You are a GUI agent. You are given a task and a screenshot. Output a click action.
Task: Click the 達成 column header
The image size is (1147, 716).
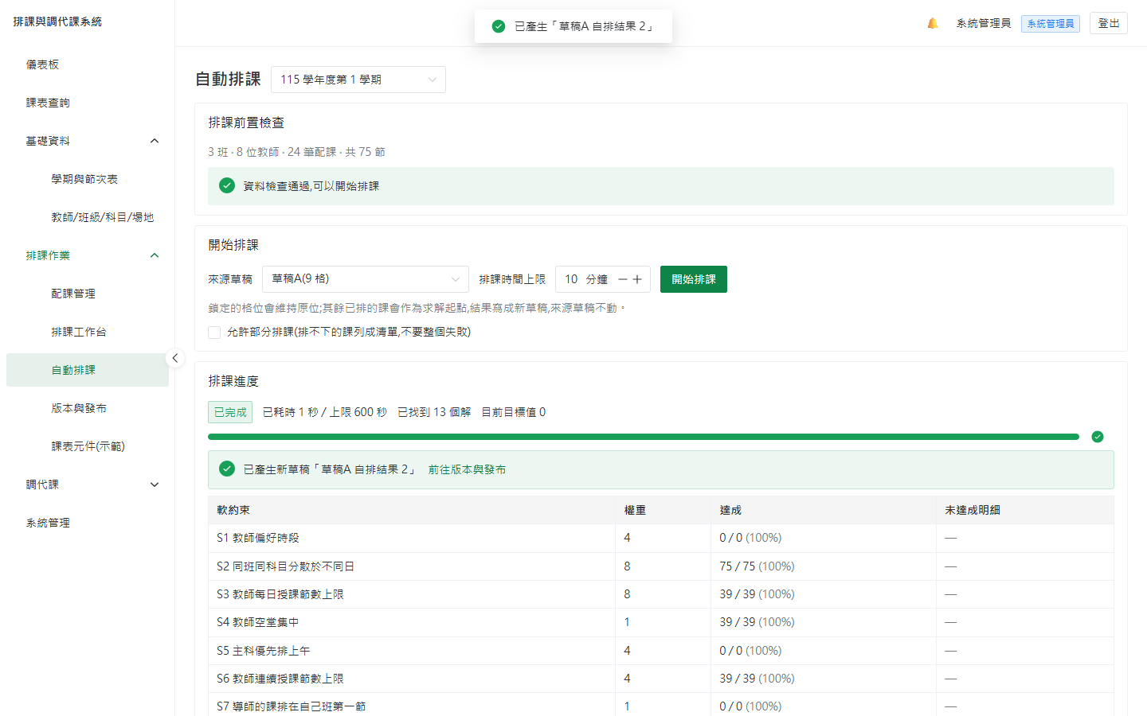pyautogui.click(x=824, y=510)
